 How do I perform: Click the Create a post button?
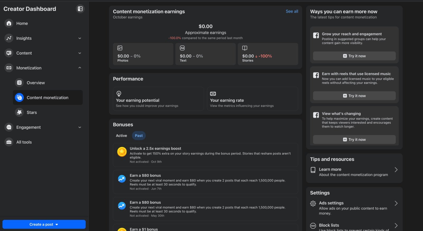(x=44, y=224)
